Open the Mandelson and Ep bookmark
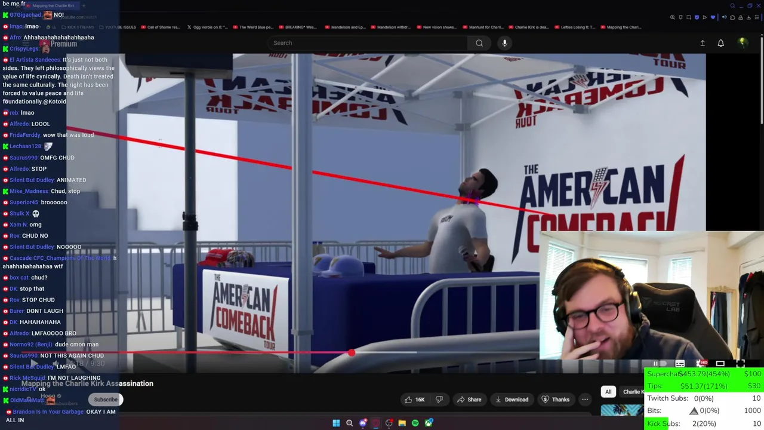Screen dimensions: 764x430 345,27
